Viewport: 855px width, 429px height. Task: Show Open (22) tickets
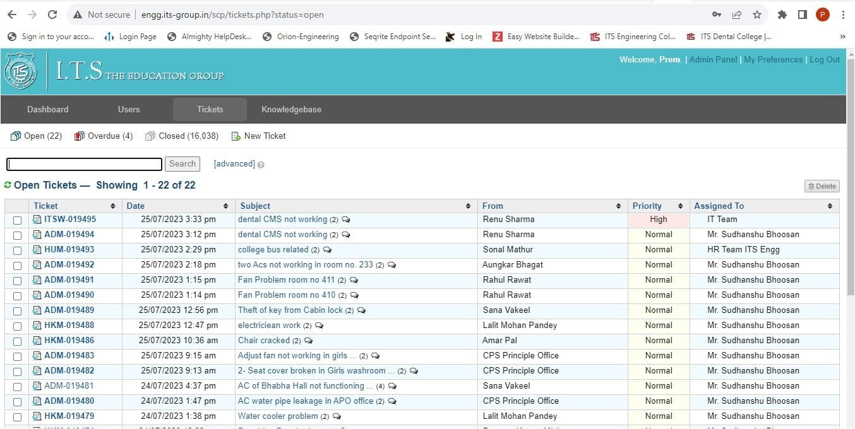coord(36,136)
